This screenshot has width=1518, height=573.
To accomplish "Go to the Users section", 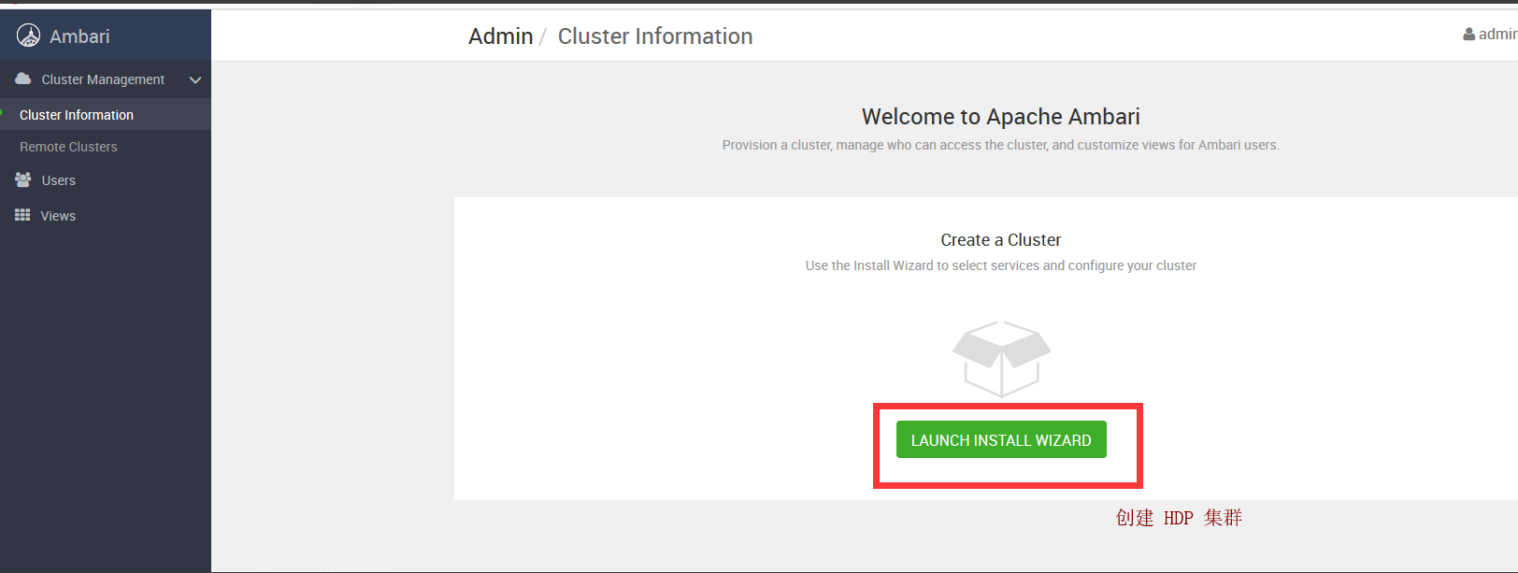I will tap(58, 180).
